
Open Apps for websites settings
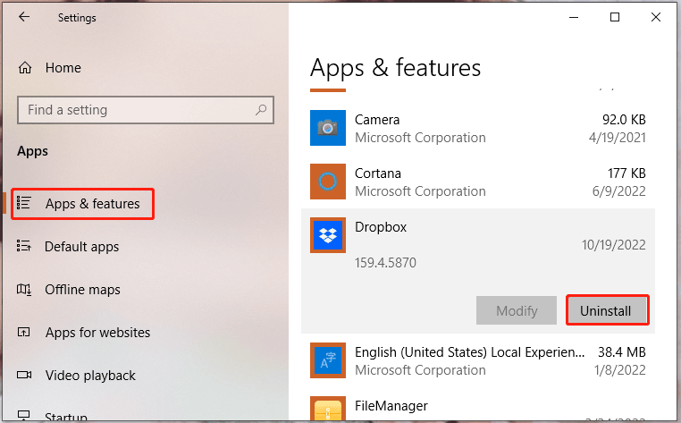pos(97,333)
